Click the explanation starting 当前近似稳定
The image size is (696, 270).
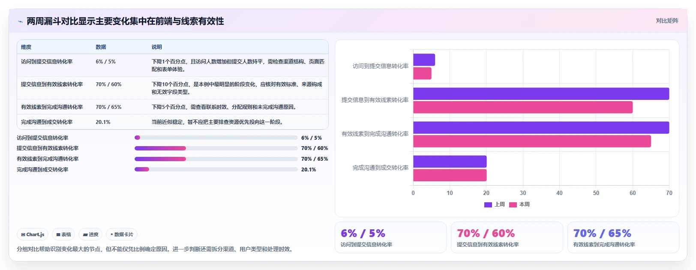(217, 122)
